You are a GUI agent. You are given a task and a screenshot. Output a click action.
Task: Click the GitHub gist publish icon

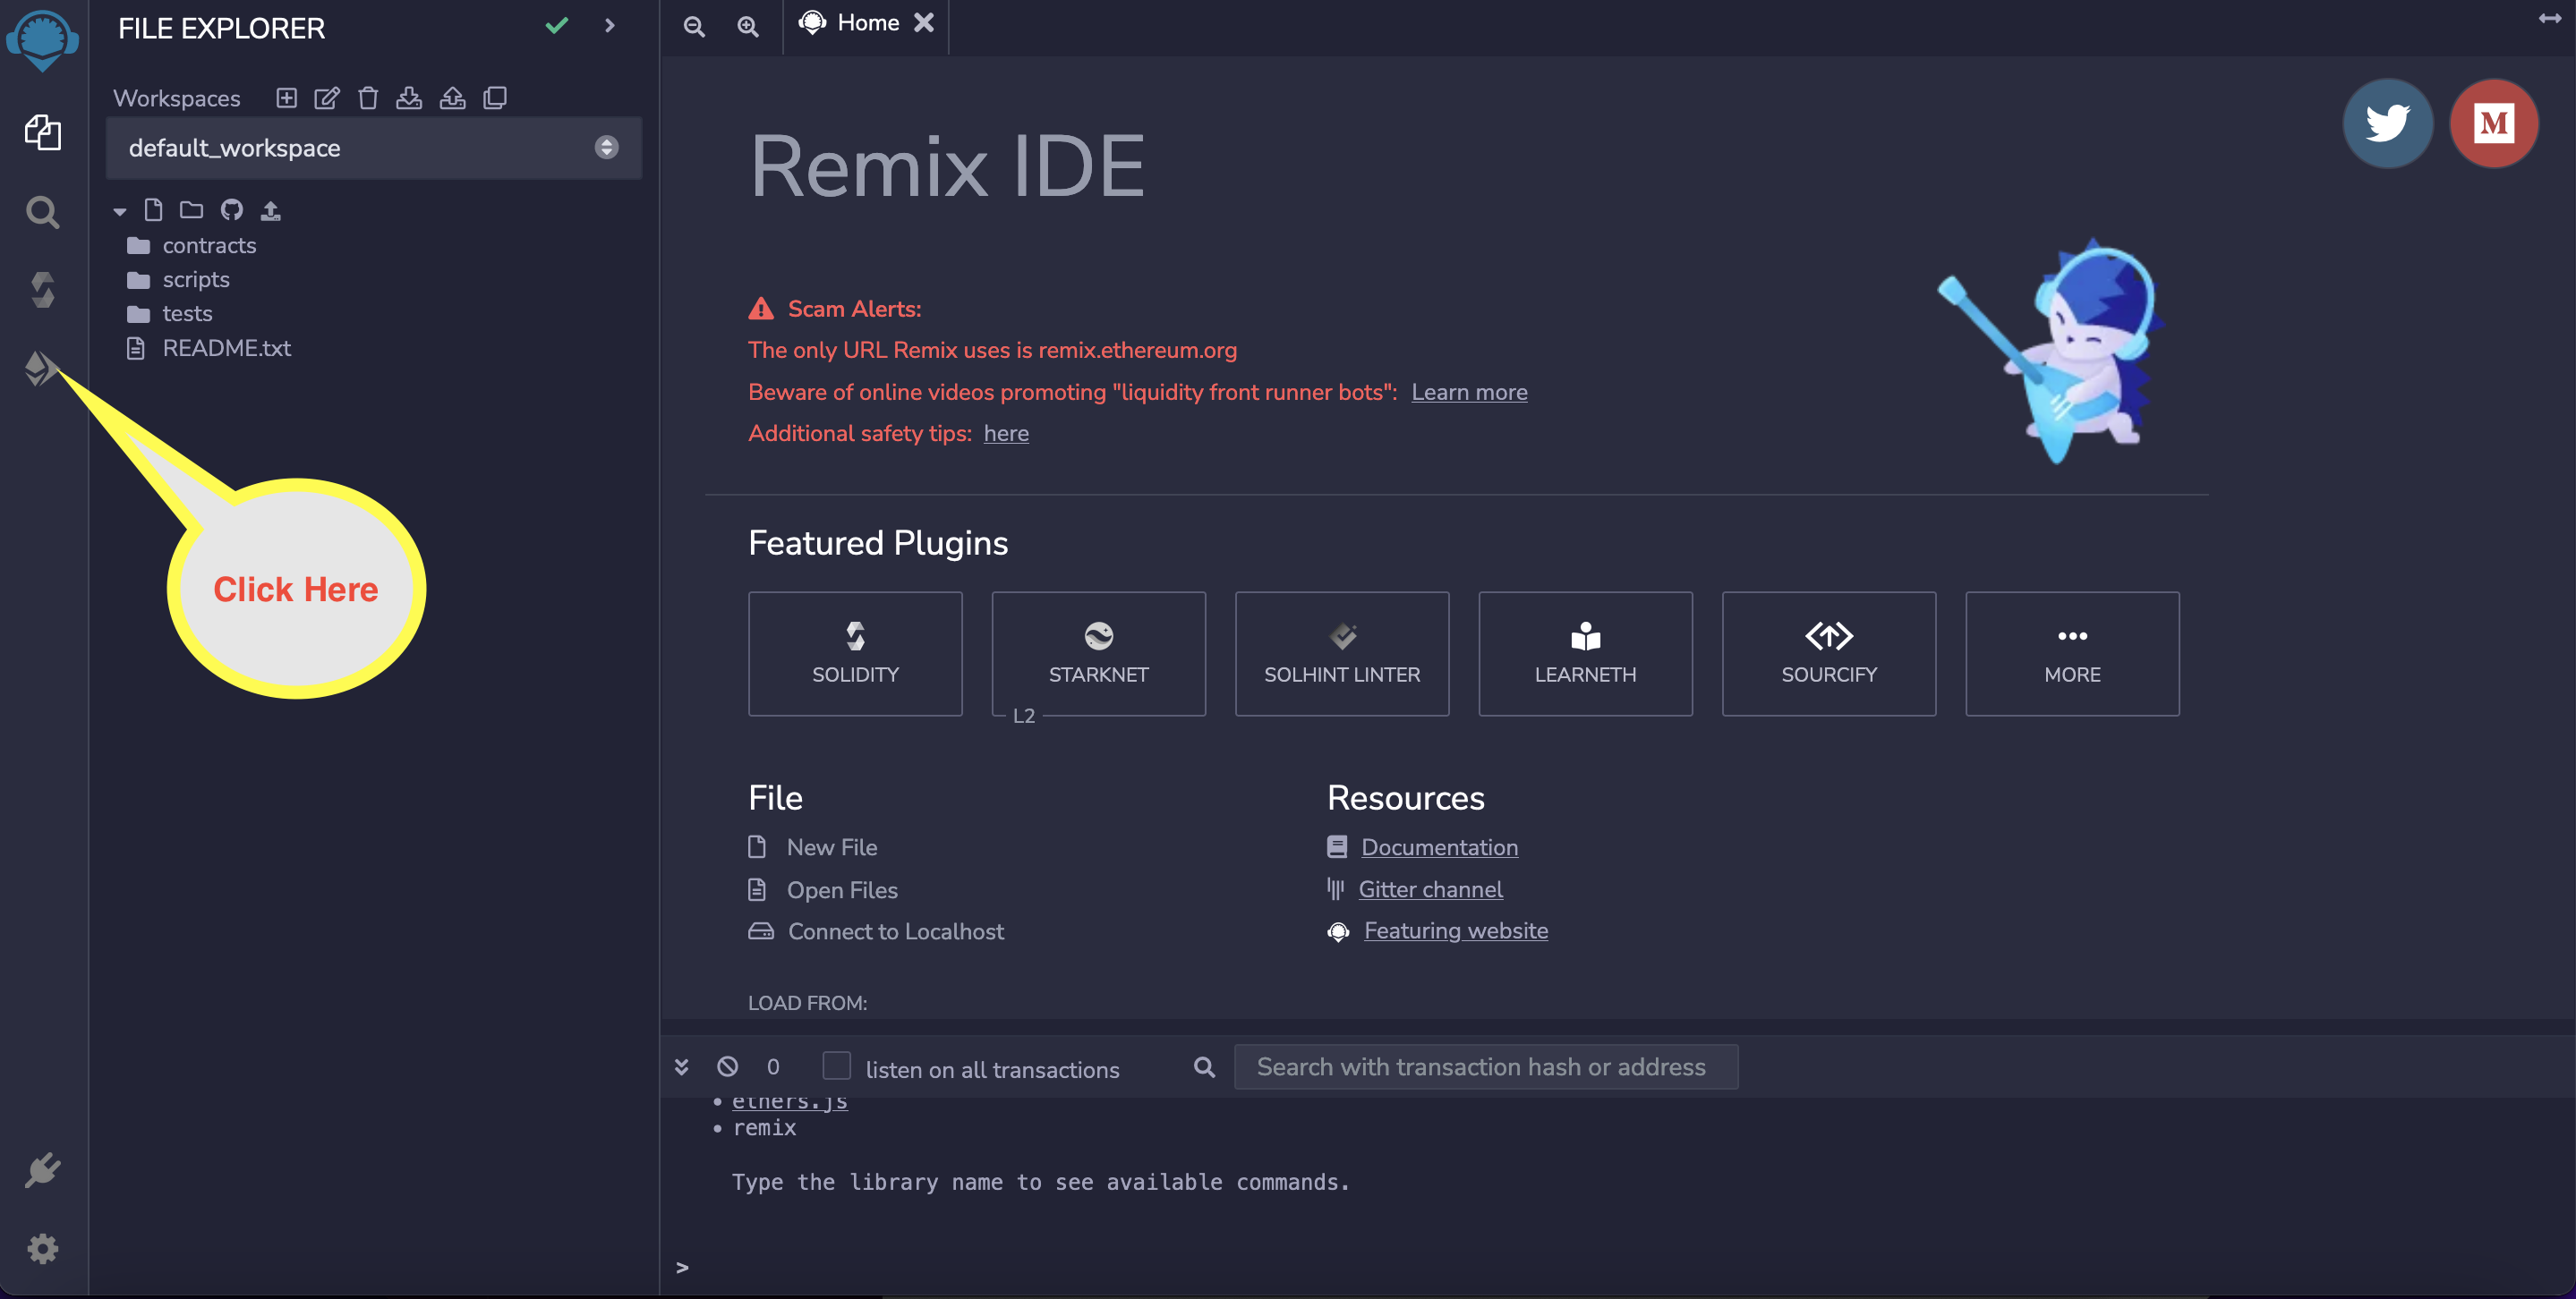click(232, 210)
